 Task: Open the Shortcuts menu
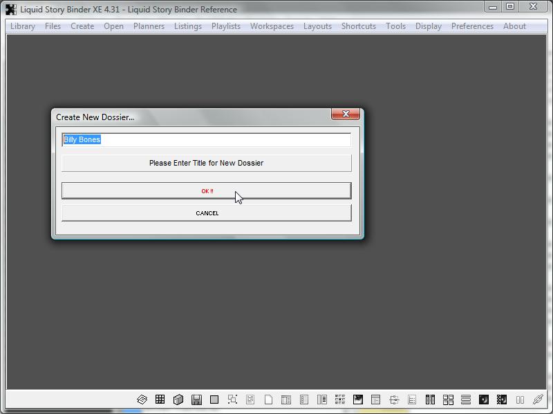click(x=358, y=26)
